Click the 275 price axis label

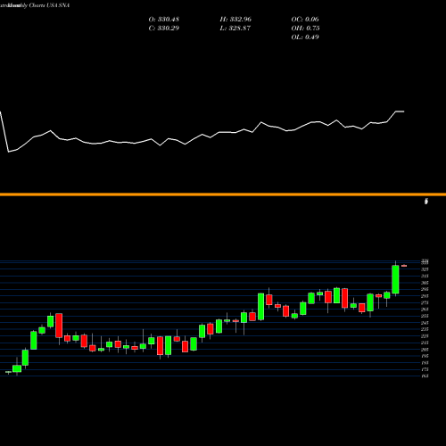click(425, 302)
